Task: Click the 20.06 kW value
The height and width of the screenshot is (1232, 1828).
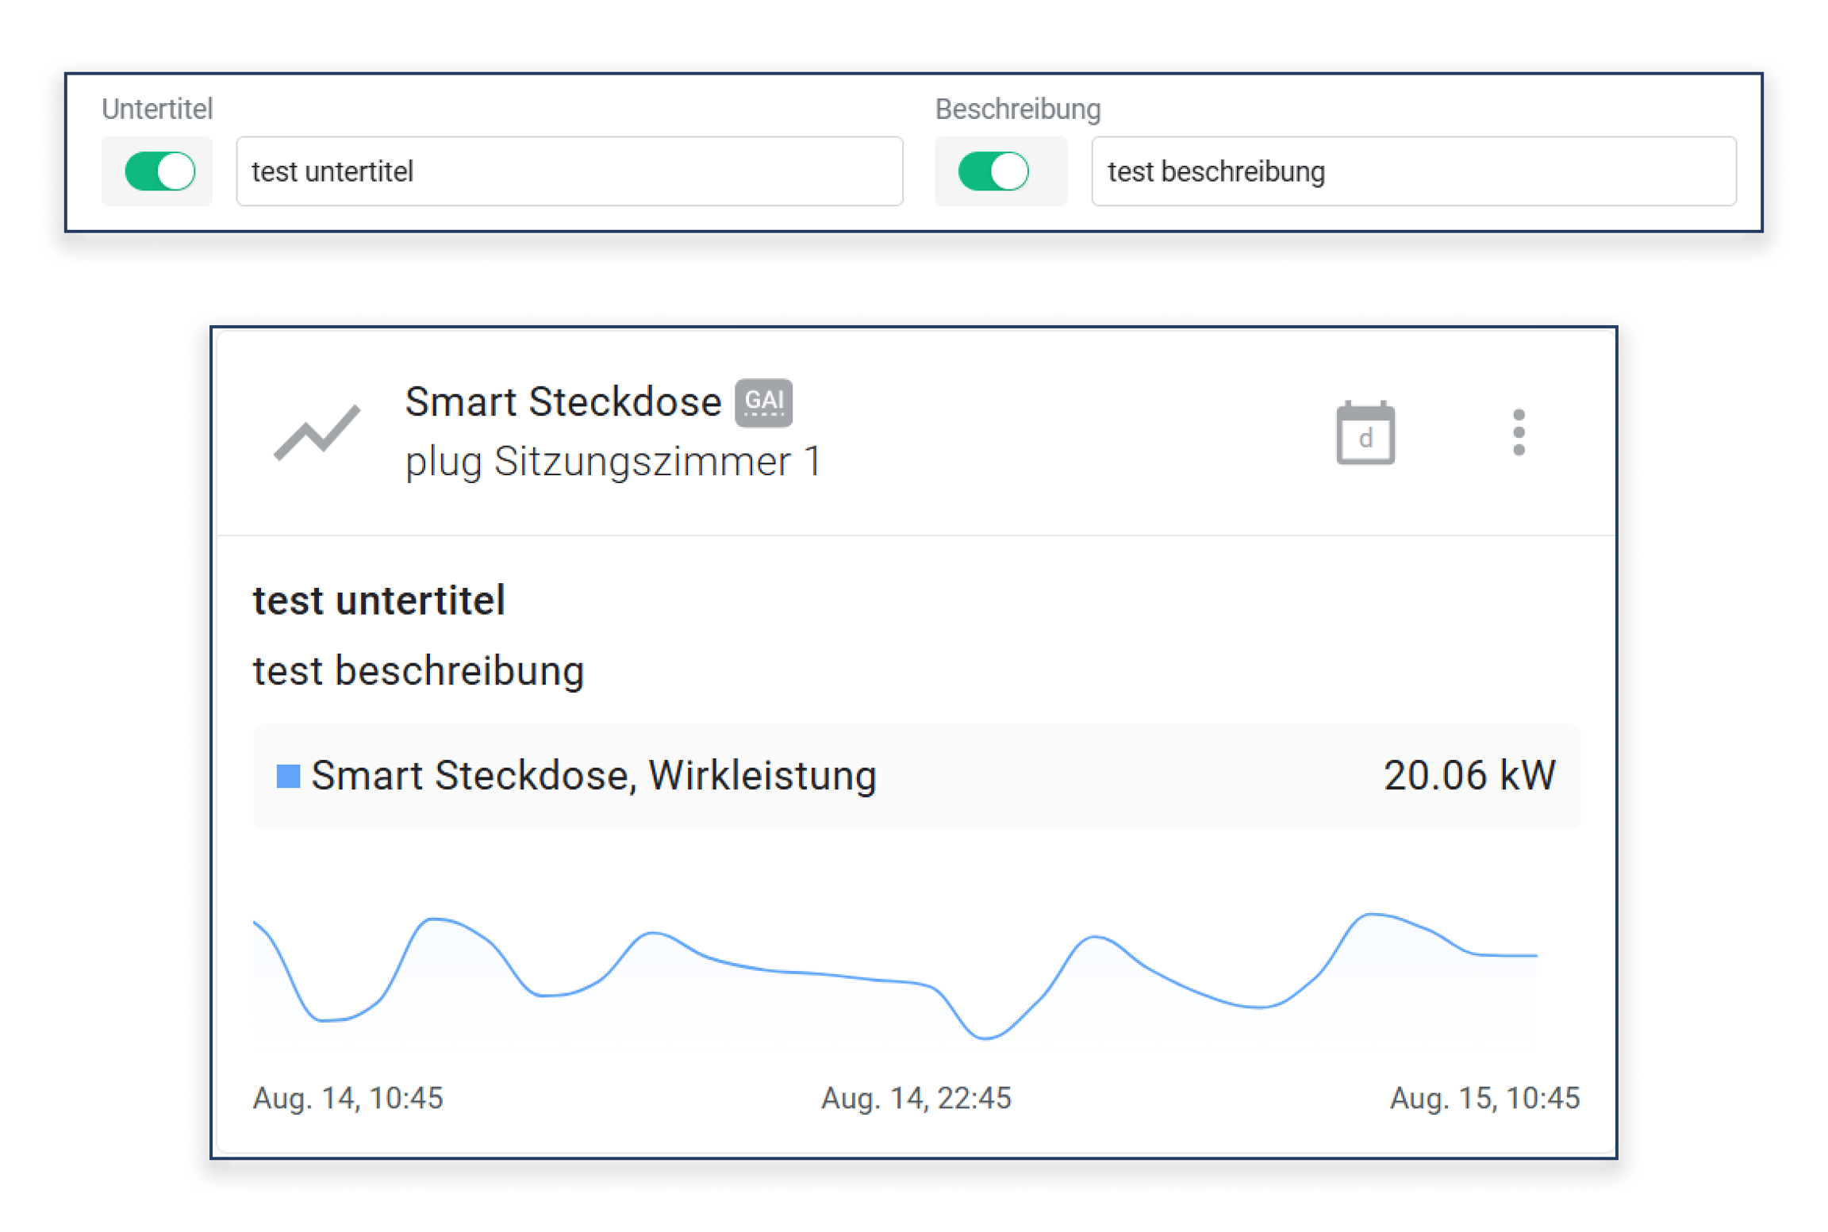Action: (x=1469, y=776)
